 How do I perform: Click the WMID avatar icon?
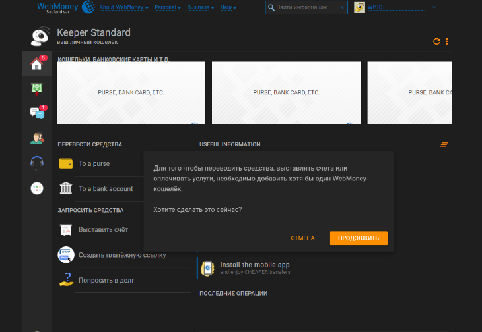359,7
